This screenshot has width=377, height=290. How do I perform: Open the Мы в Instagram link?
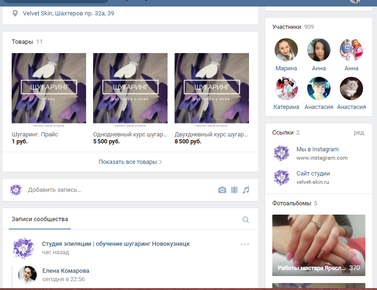[x=317, y=149]
